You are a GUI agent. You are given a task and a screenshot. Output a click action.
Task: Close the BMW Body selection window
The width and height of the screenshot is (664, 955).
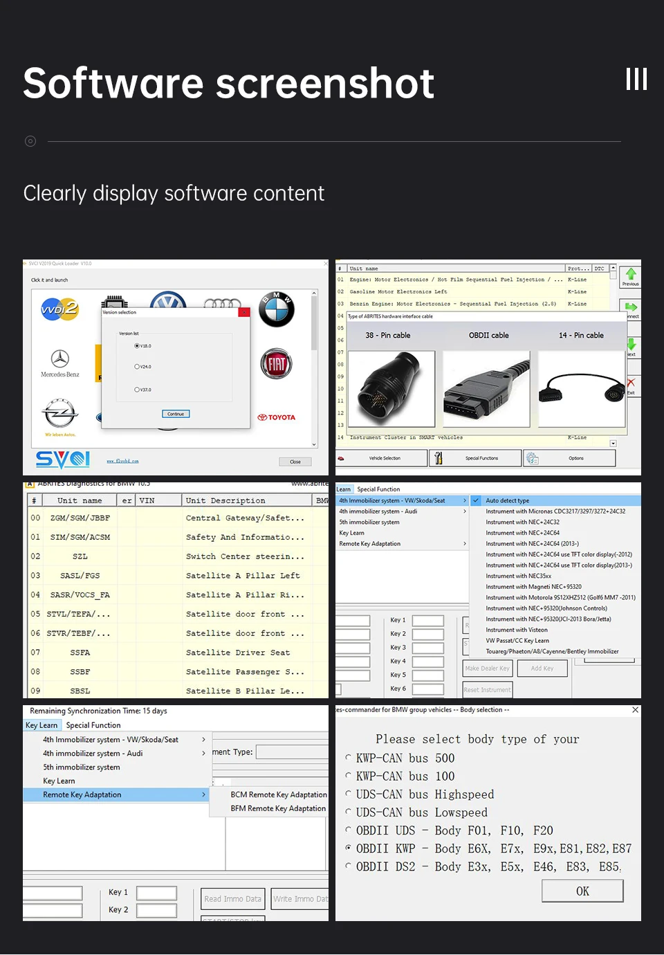tap(635, 710)
